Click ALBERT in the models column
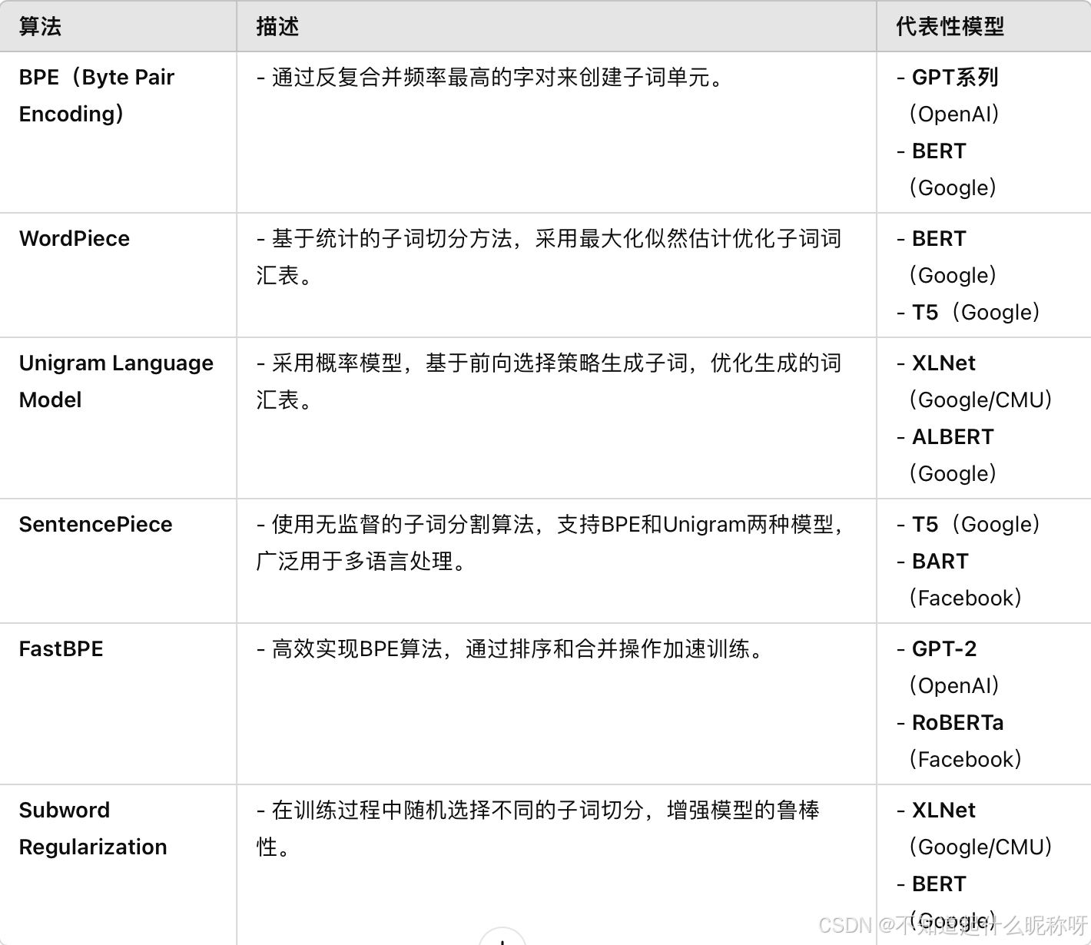Screen dimensions: 1091x945 click(953, 437)
